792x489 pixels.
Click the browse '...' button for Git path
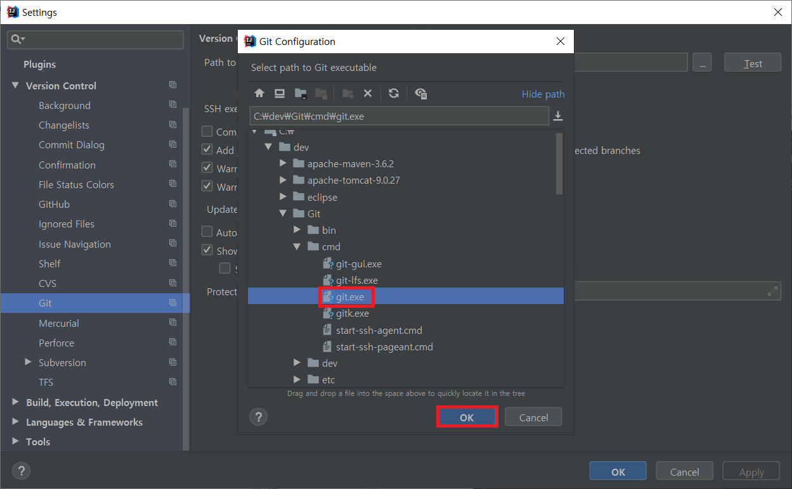pos(702,63)
